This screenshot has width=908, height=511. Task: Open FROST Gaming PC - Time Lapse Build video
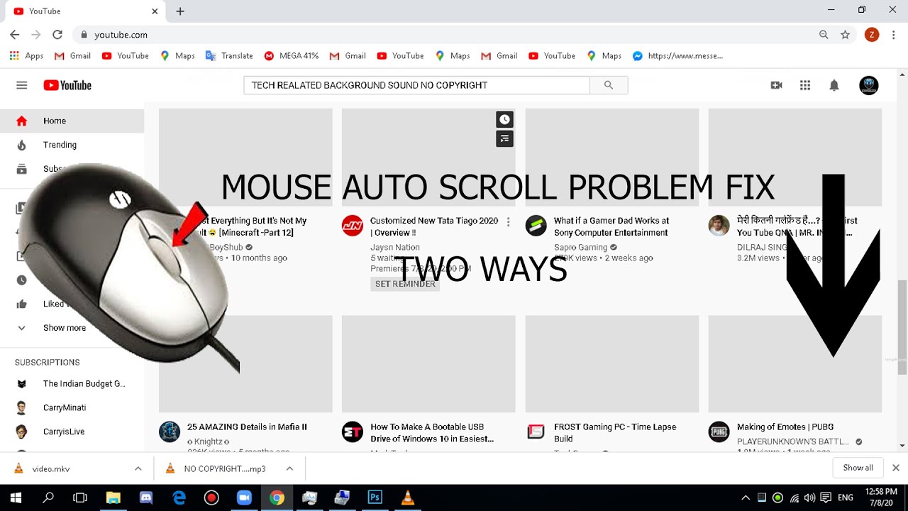click(x=615, y=433)
